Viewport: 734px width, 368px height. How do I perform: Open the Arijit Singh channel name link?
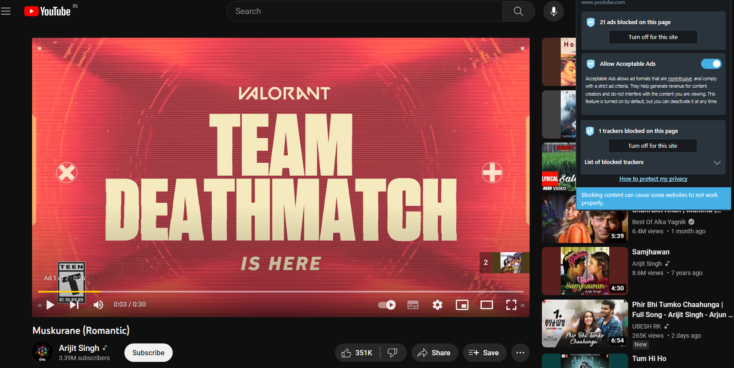(x=79, y=348)
